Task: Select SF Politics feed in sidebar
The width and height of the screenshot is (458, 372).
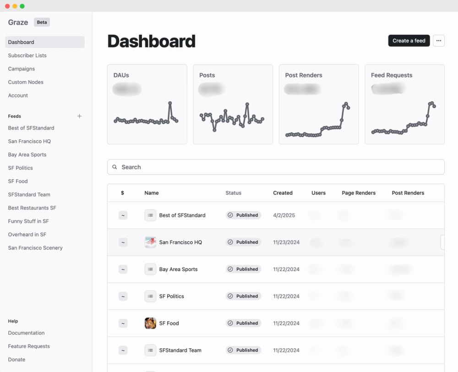Action: coord(21,168)
